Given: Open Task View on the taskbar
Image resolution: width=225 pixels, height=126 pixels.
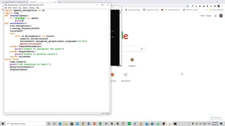Looking at the screenshot, I should pyautogui.click(x=54, y=124).
